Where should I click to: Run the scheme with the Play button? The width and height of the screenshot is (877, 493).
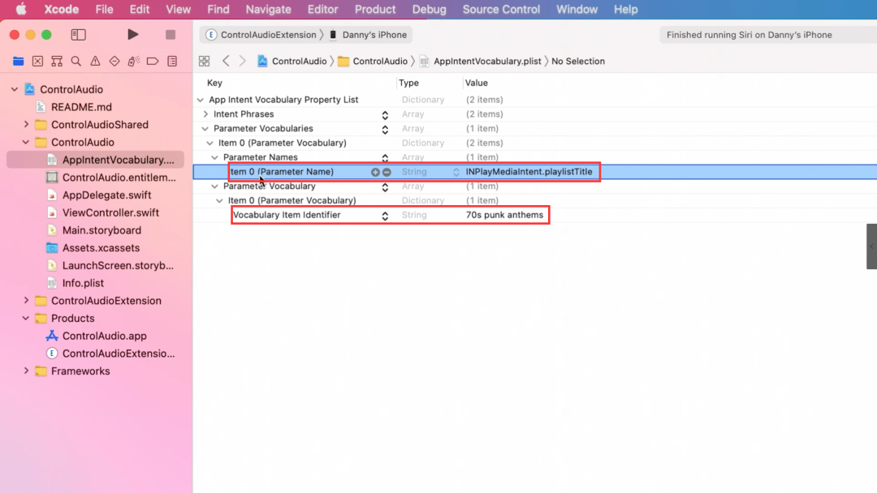point(132,35)
